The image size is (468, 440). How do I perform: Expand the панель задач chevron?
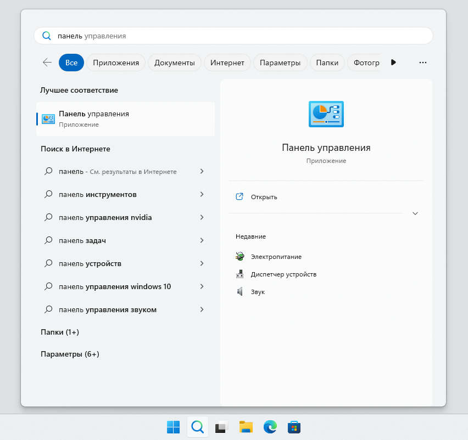pyautogui.click(x=202, y=240)
